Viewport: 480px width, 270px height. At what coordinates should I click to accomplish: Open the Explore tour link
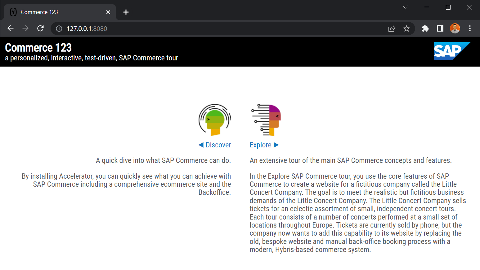264,145
